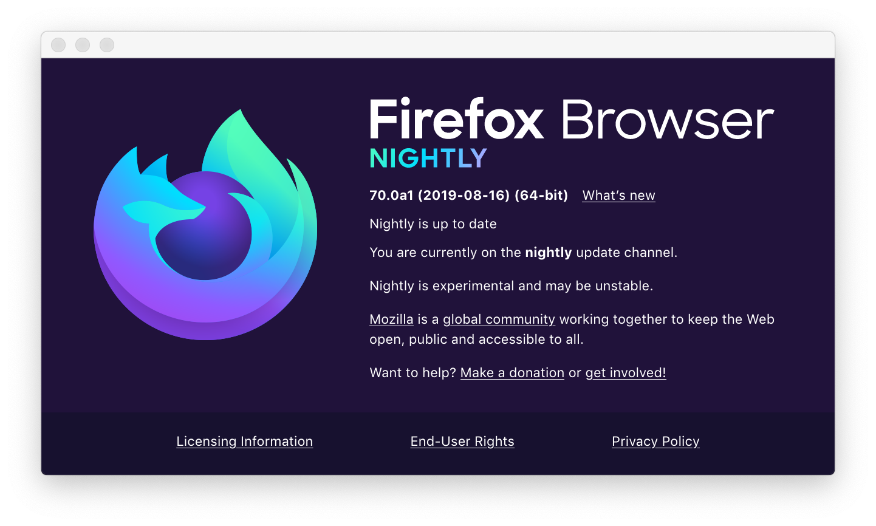Screen dimensions: 876x526
Task: Click the window zoom button
Action: click(107, 45)
